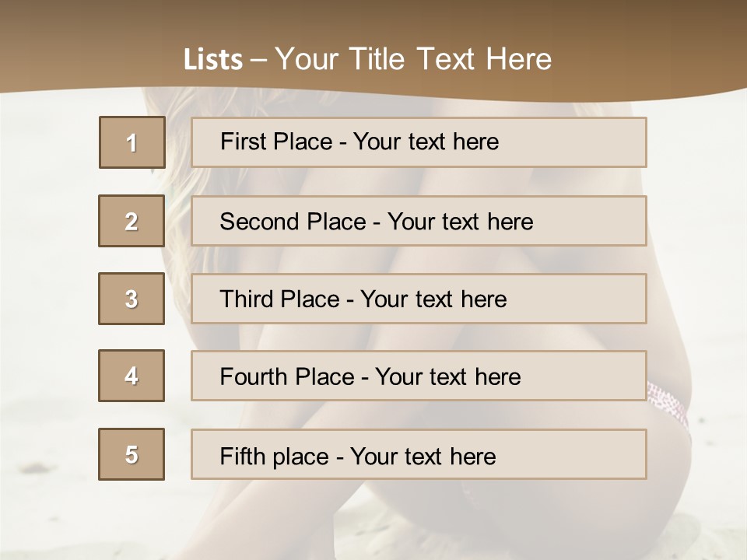Select the number 4 box
747x560 pixels.
pyautogui.click(x=132, y=376)
